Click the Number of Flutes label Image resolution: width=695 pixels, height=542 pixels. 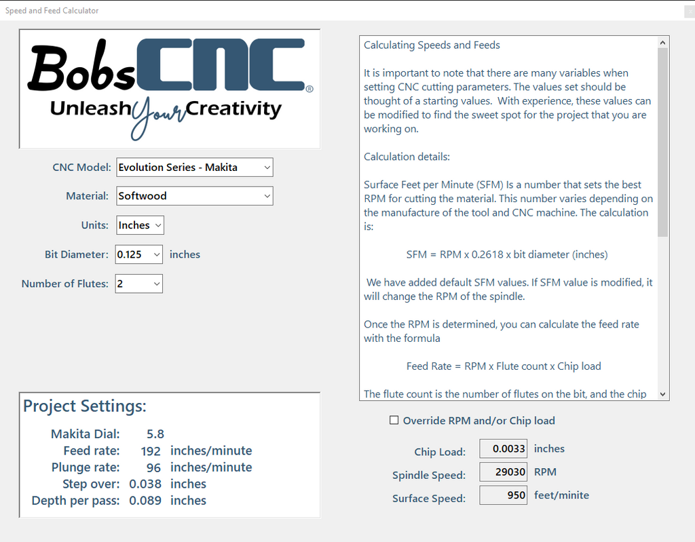pyautogui.click(x=64, y=284)
